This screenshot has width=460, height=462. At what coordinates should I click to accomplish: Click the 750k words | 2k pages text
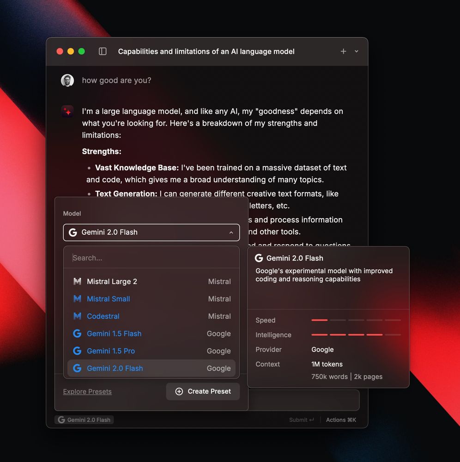point(347,377)
